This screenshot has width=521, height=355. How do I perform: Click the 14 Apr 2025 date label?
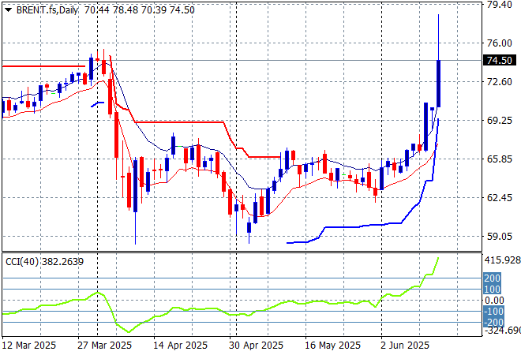(x=181, y=346)
